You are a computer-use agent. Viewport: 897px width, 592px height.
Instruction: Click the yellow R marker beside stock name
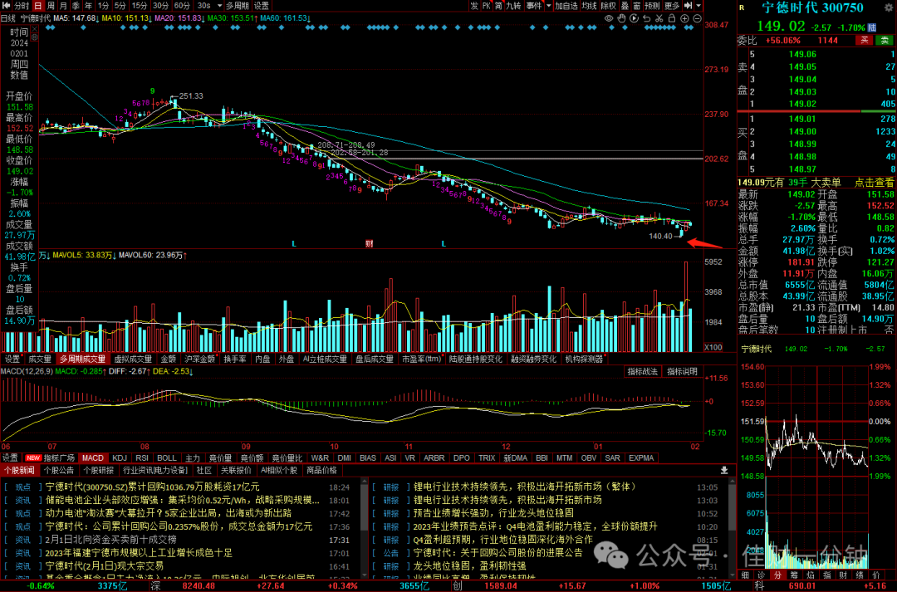pyautogui.click(x=742, y=7)
